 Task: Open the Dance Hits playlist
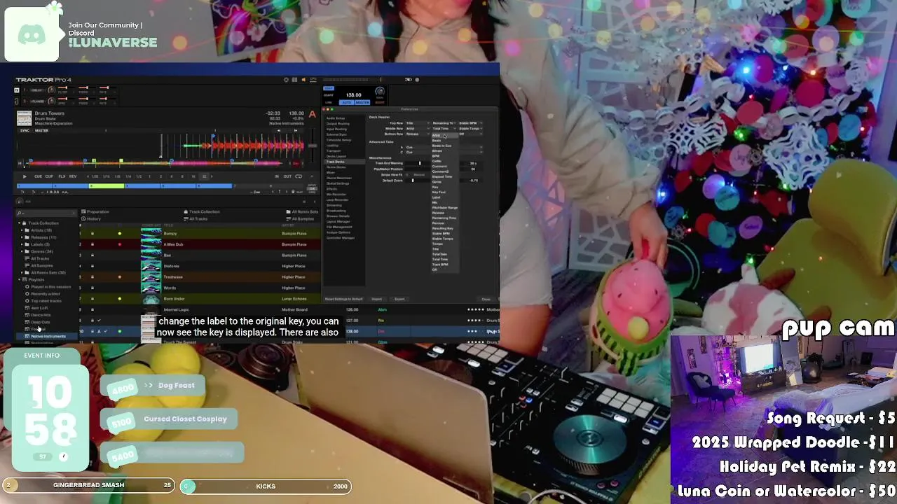coord(41,315)
